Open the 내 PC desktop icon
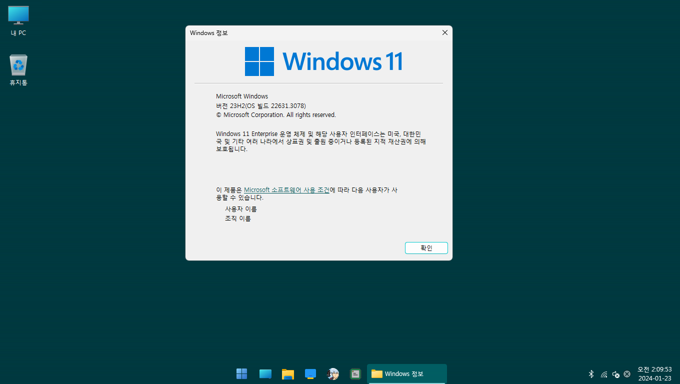This screenshot has height=384, width=680. pyautogui.click(x=18, y=21)
